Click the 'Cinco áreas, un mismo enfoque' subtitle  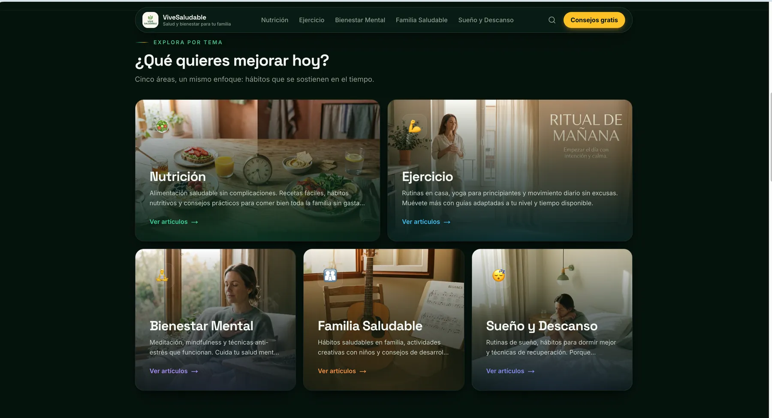[254, 79]
